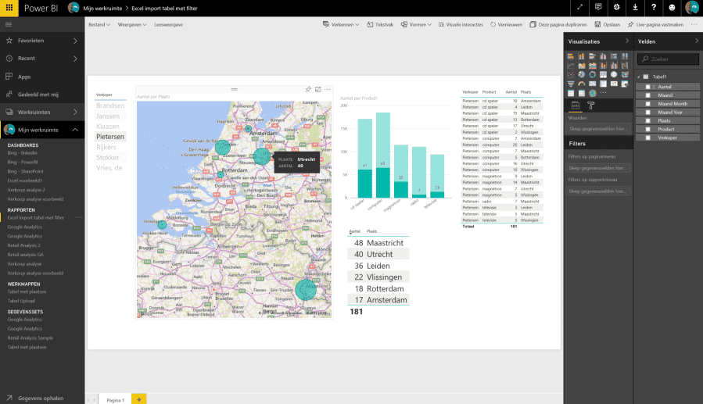Click the download arrow icon
The image size is (703, 404).
click(x=635, y=7)
